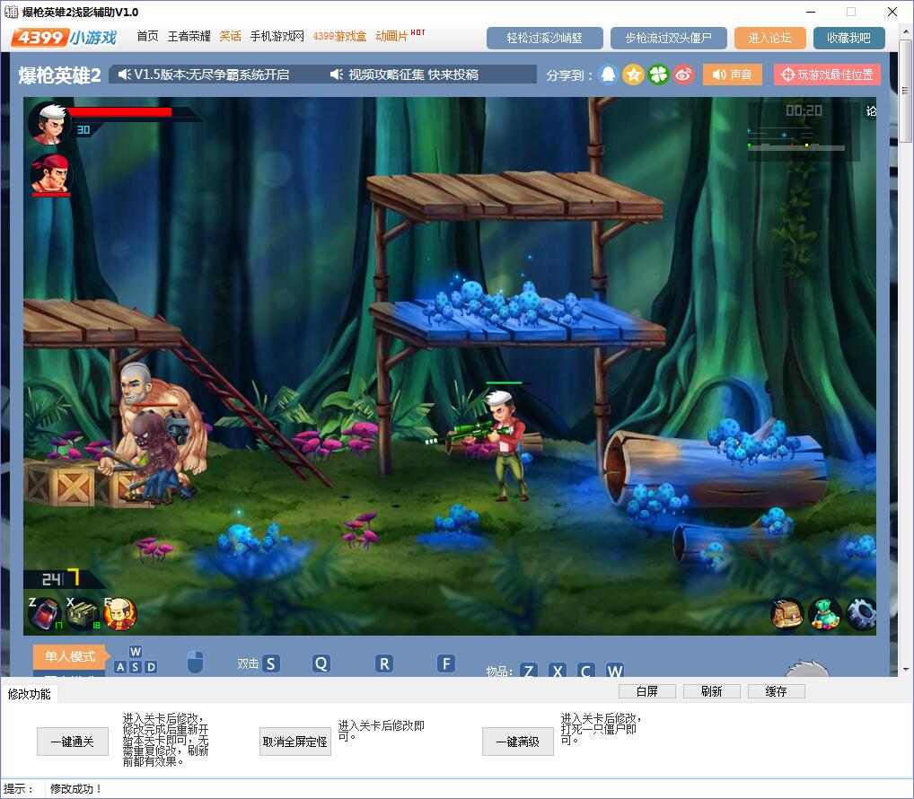Click 玩游戏最佳位置 button
Viewport: 914px width, 799px height.
tap(827, 75)
